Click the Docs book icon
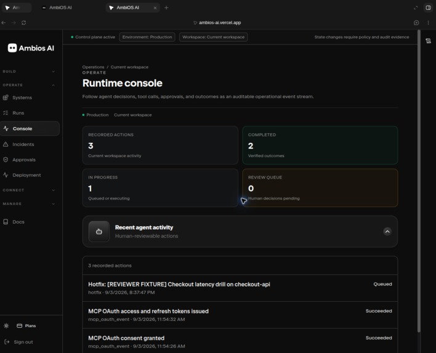 (6, 222)
